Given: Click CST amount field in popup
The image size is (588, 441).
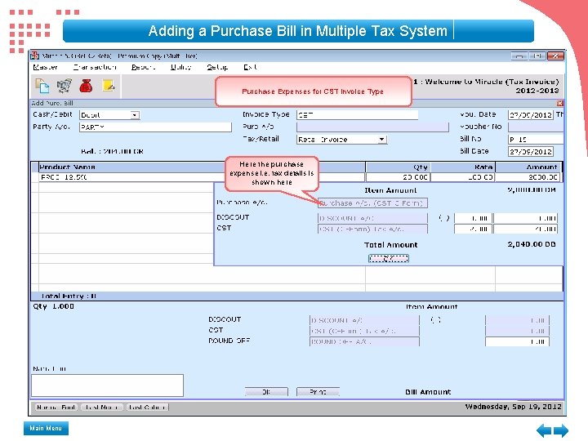Looking at the screenshot, I should [525, 229].
